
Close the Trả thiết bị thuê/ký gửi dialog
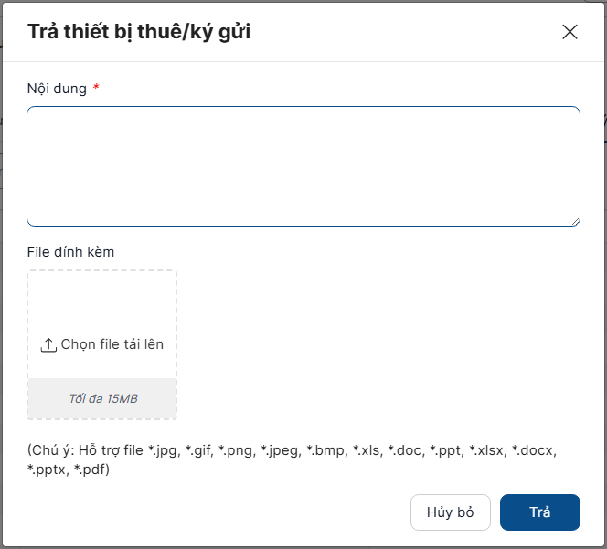click(570, 32)
